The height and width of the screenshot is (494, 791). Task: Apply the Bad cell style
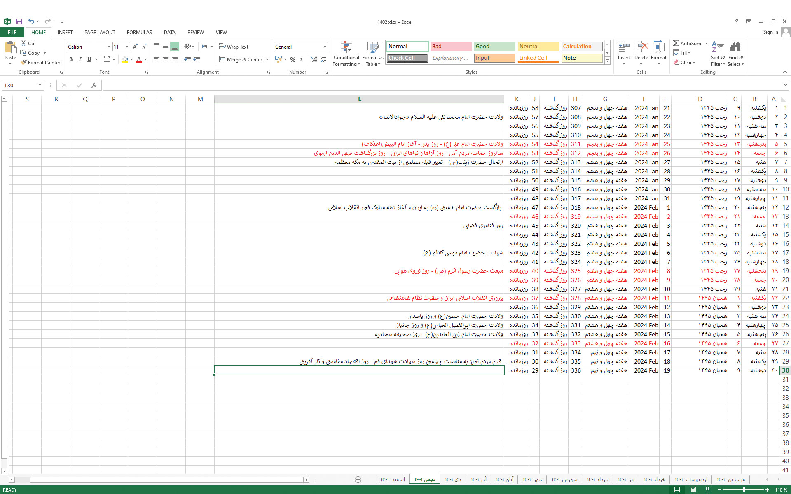click(x=451, y=46)
